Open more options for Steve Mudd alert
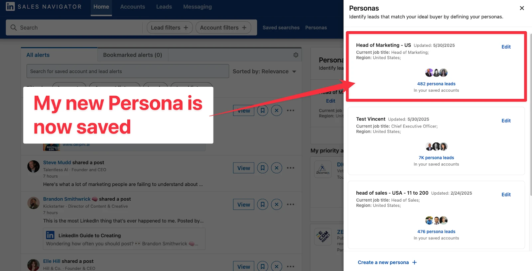The image size is (532, 271). click(x=290, y=168)
